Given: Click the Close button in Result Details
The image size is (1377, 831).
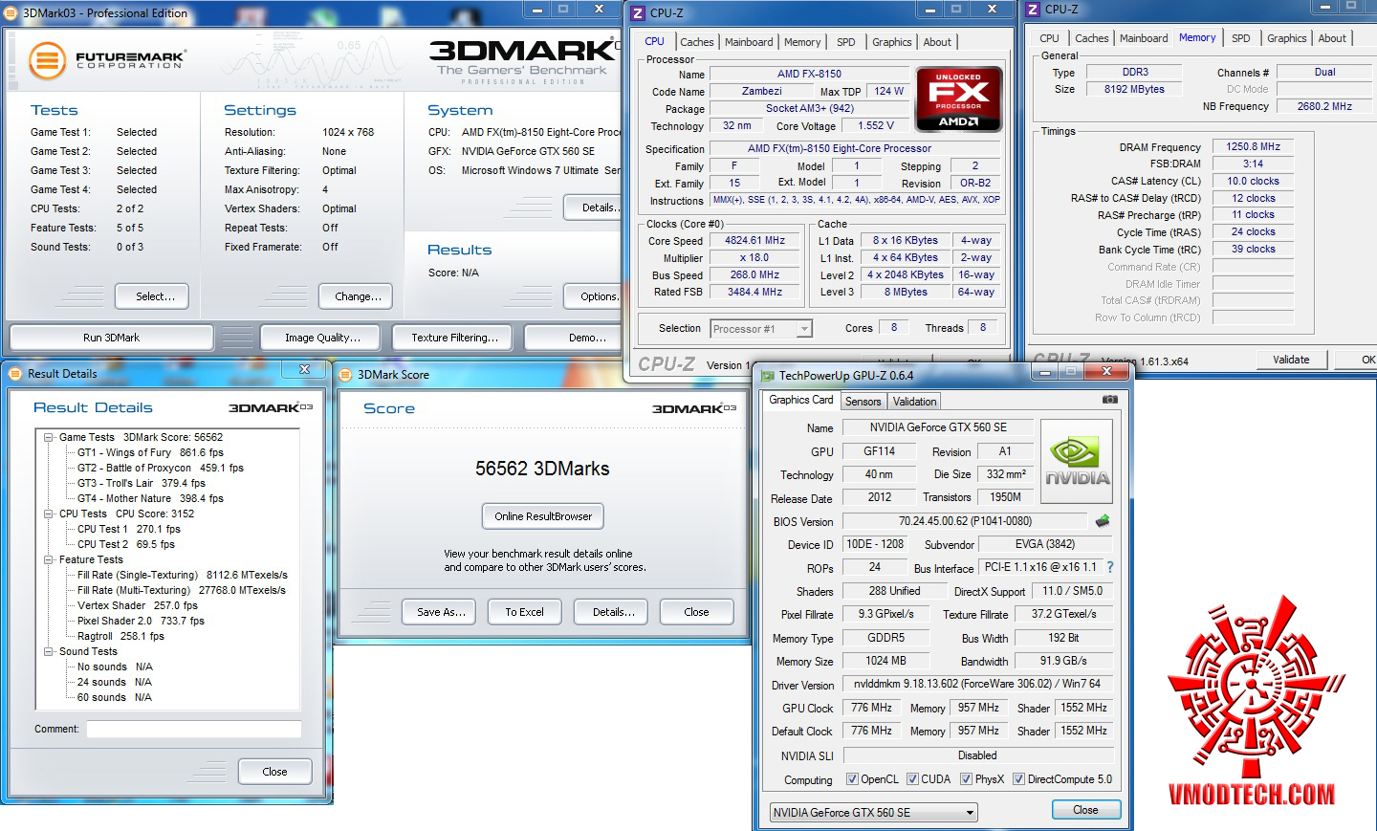Looking at the screenshot, I should point(274,772).
